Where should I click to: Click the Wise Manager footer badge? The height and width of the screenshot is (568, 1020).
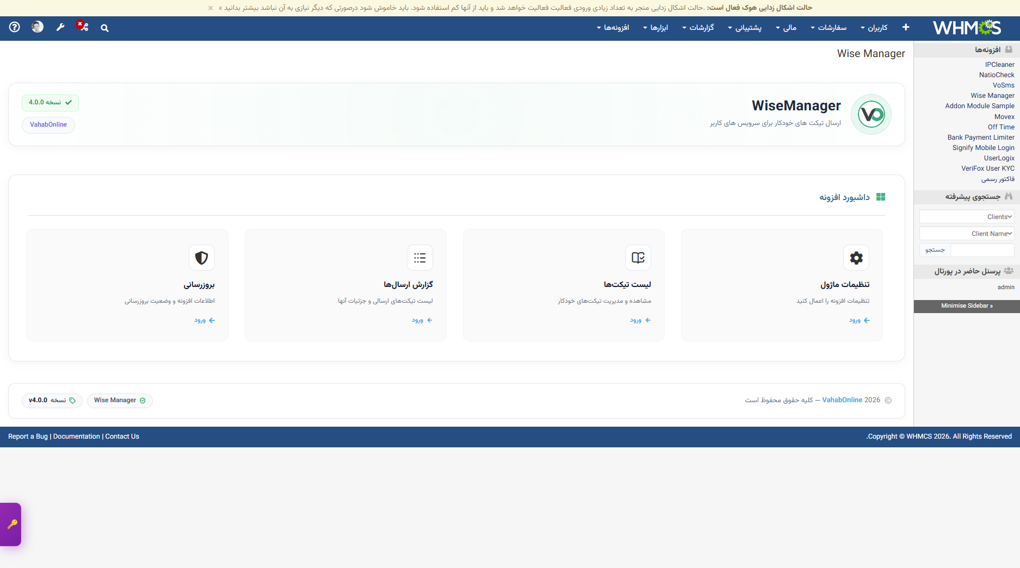pos(120,401)
